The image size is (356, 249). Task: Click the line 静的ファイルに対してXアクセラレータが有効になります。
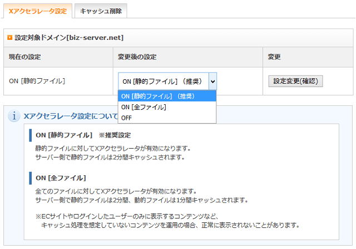point(113,149)
